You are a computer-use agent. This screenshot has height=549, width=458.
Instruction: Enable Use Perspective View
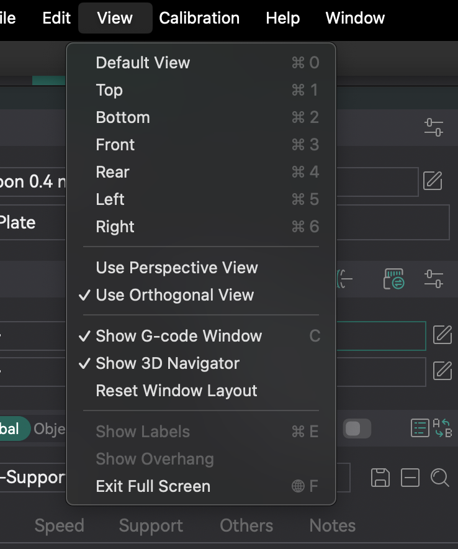[x=177, y=268]
